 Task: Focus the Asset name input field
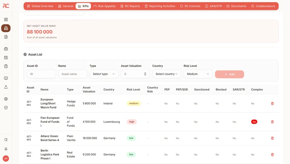coord(73,74)
